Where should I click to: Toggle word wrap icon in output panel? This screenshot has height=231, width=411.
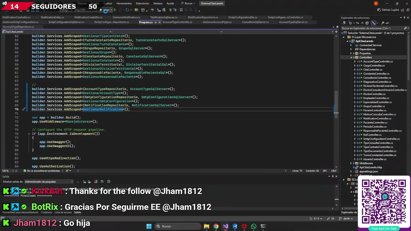103,182
